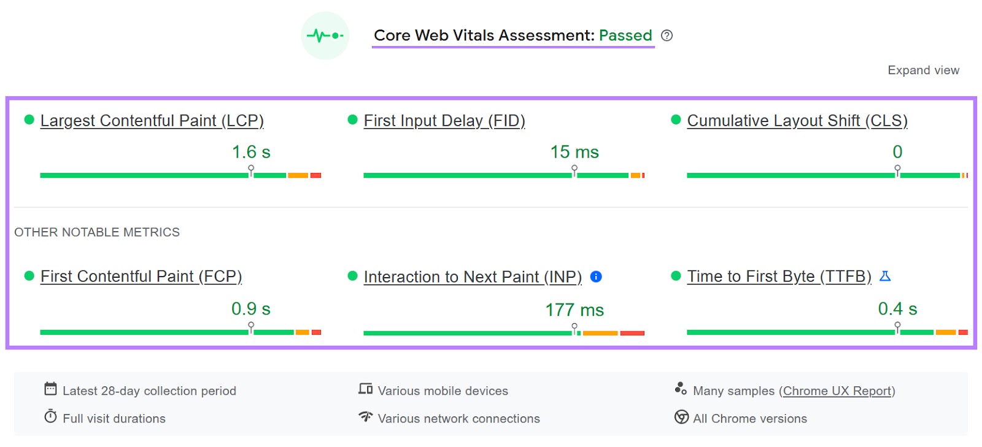Open the First Input Delay link
The image size is (982, 447).
click(x=444, y=121)
